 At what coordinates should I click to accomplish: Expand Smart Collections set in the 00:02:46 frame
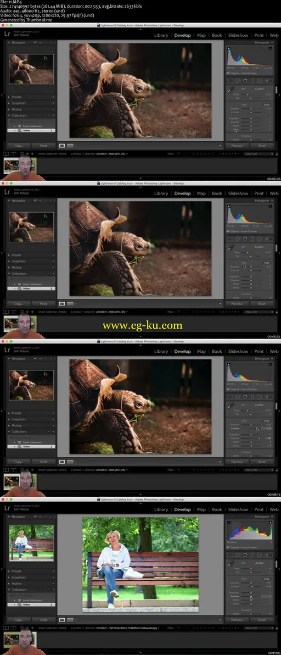pos(15,126)
